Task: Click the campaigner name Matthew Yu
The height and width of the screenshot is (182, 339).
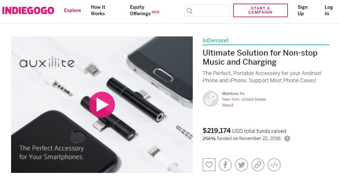Action: [233, 94]
